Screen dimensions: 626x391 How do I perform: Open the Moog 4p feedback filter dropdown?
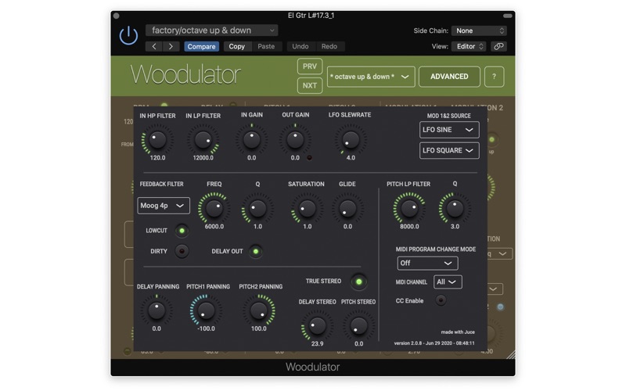[x=164, y=206]
